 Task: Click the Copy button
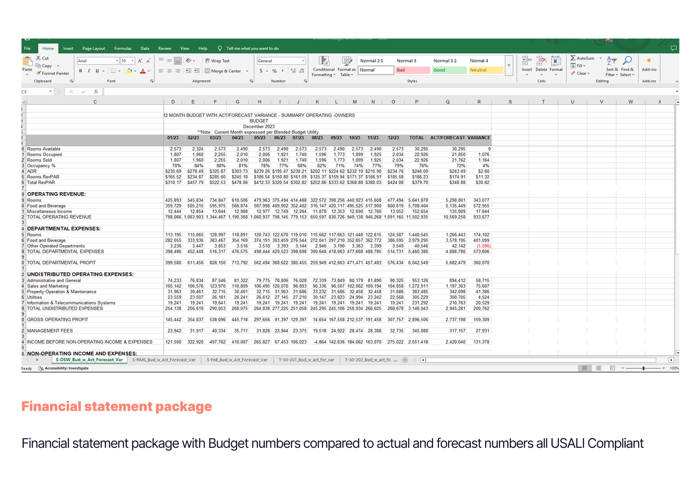[44, 66]
